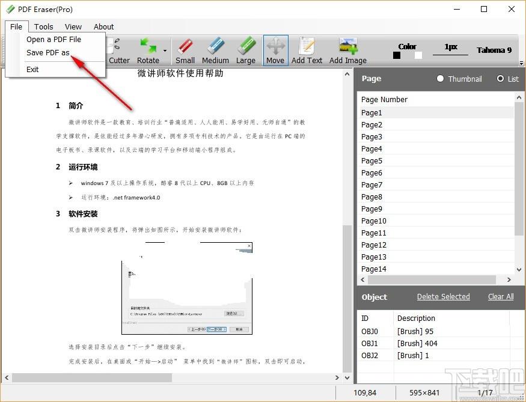Click the document vertical scrollbar thumb
526x402 pixels.
347,299
